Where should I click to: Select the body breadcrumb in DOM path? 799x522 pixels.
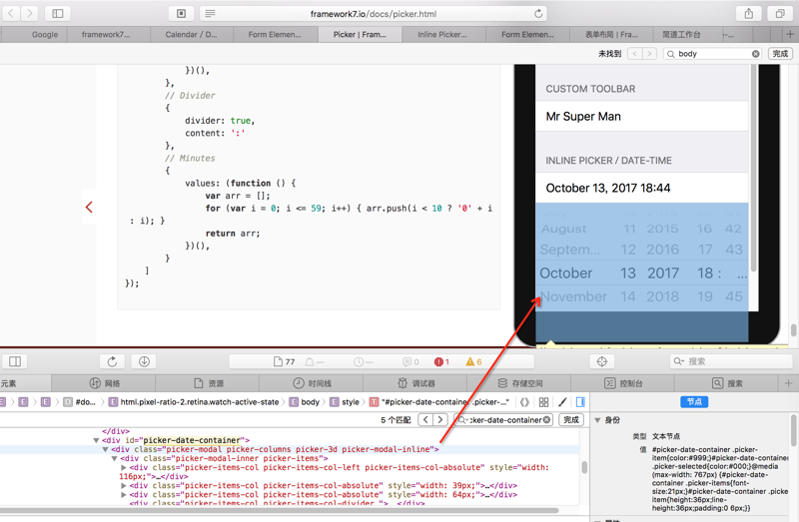click(305, 402)
